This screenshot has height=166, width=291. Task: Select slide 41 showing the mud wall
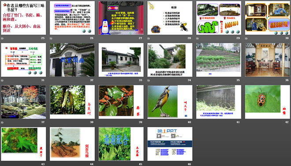coord(219,102)
